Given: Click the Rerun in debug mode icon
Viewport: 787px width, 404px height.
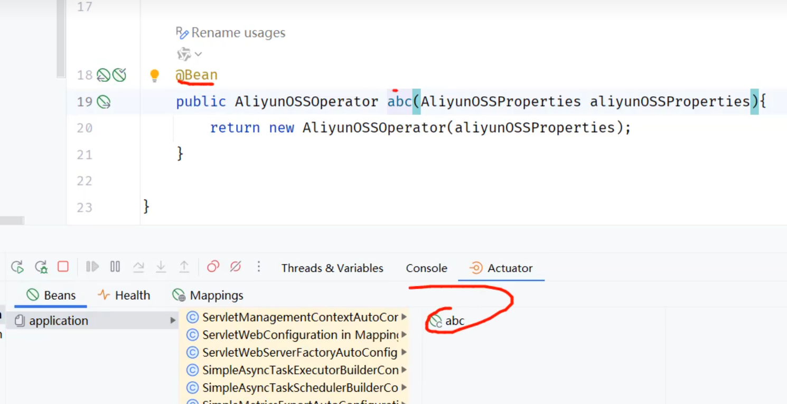Looking at the screenshot, I should (41, 267).
